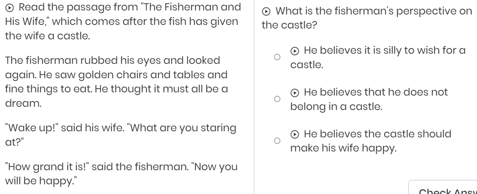Play audio for the 'make his wife happy' answer
Image resolution: width=477 pixels, height=194 pixels.
click(296, 134)
